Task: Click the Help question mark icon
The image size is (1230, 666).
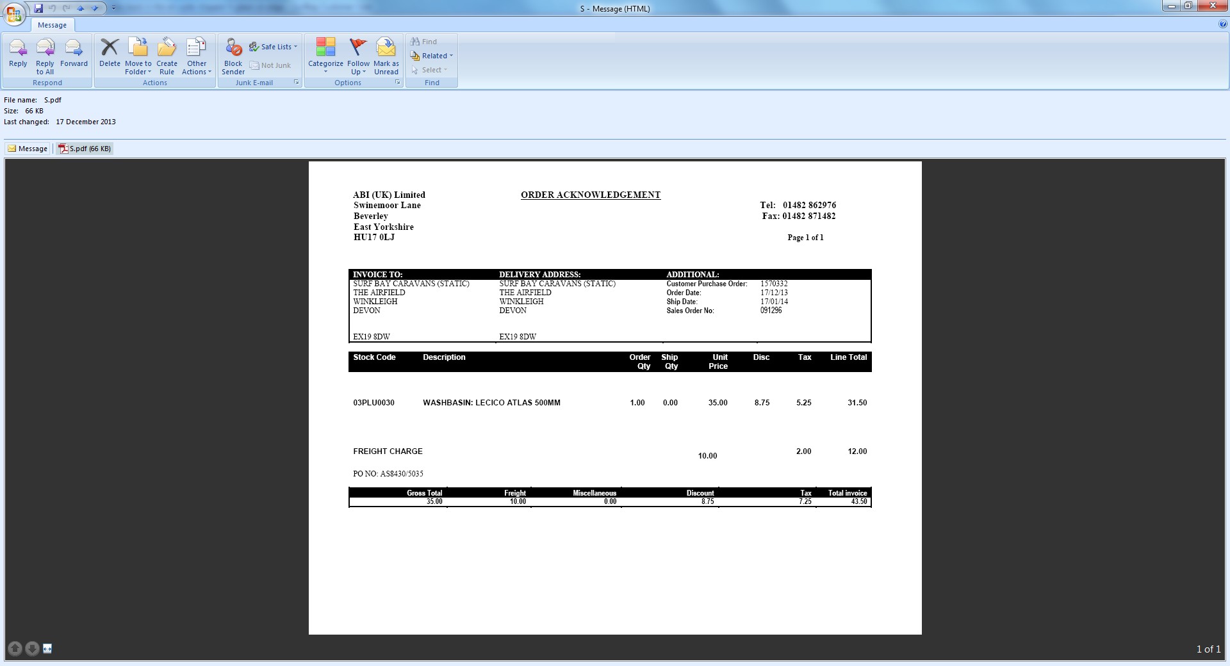Action: click(1223, 24)
